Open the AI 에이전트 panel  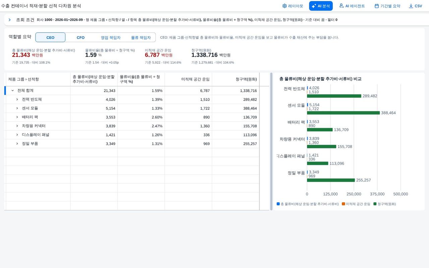(x=352, y=6)
